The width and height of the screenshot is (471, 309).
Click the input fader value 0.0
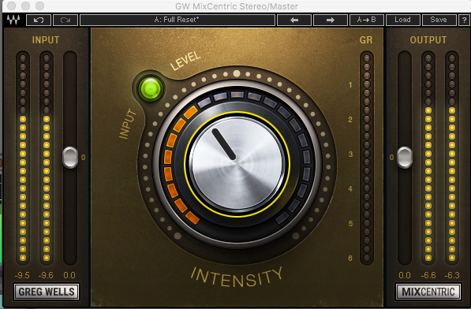click(69, 275)
